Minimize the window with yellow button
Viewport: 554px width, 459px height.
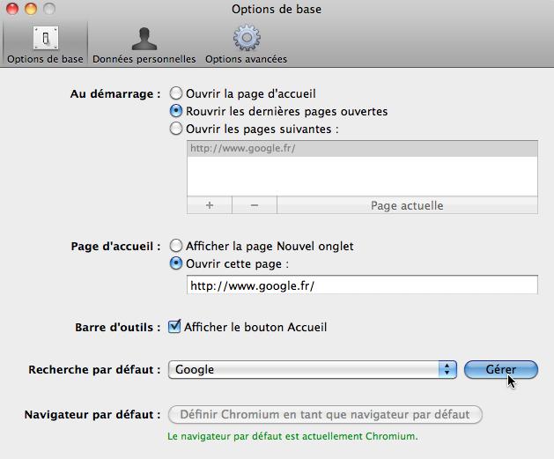(x=31, y=9)
